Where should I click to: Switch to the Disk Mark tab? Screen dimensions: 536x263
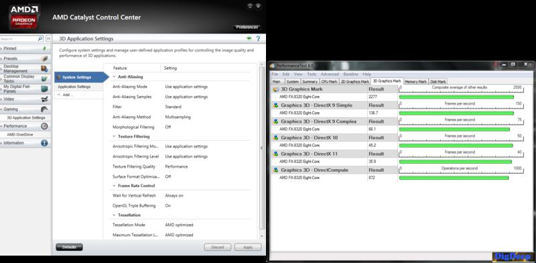[x=438, y=82]
